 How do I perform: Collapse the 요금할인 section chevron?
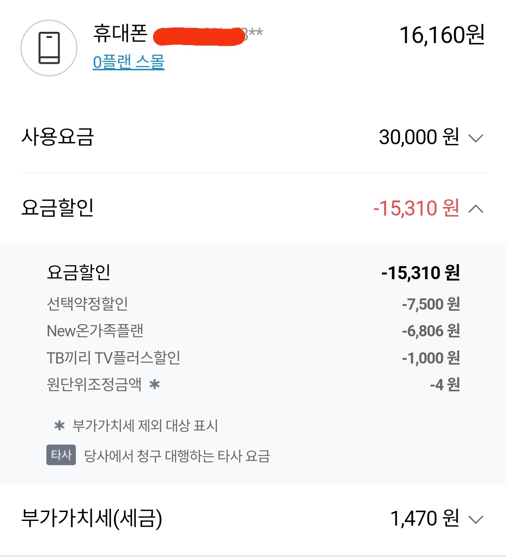[x=476, y=209]
